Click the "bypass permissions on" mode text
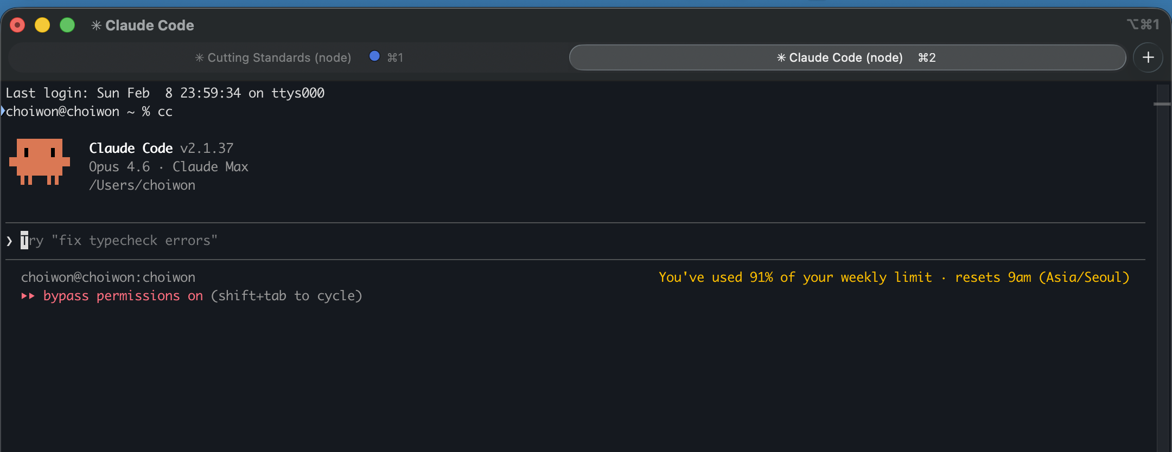The height and width of the screenshot is (452, 1172). click(123, 296)
